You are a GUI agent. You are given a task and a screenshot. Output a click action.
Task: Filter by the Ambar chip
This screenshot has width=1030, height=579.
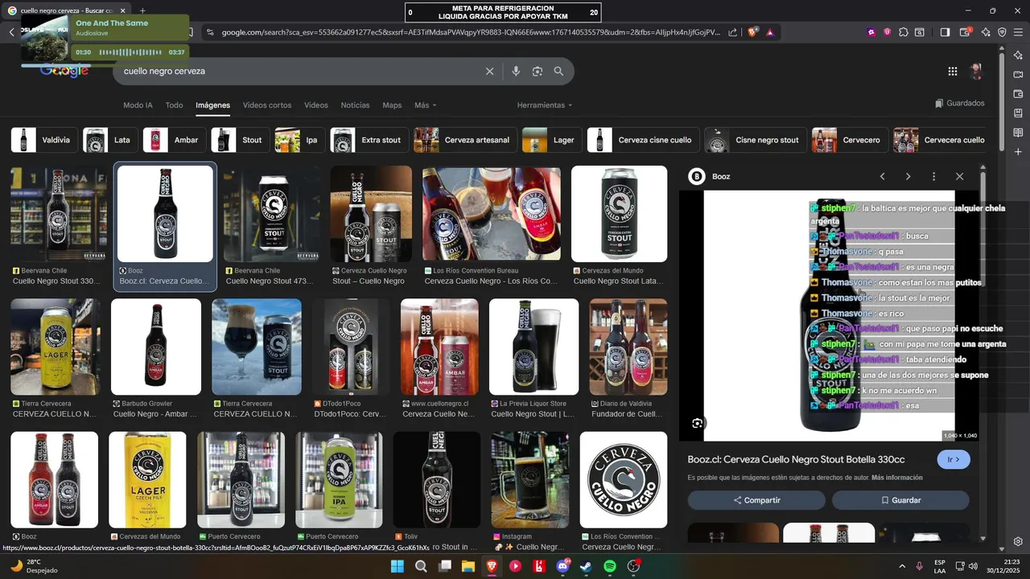click(x=174, y=140)
